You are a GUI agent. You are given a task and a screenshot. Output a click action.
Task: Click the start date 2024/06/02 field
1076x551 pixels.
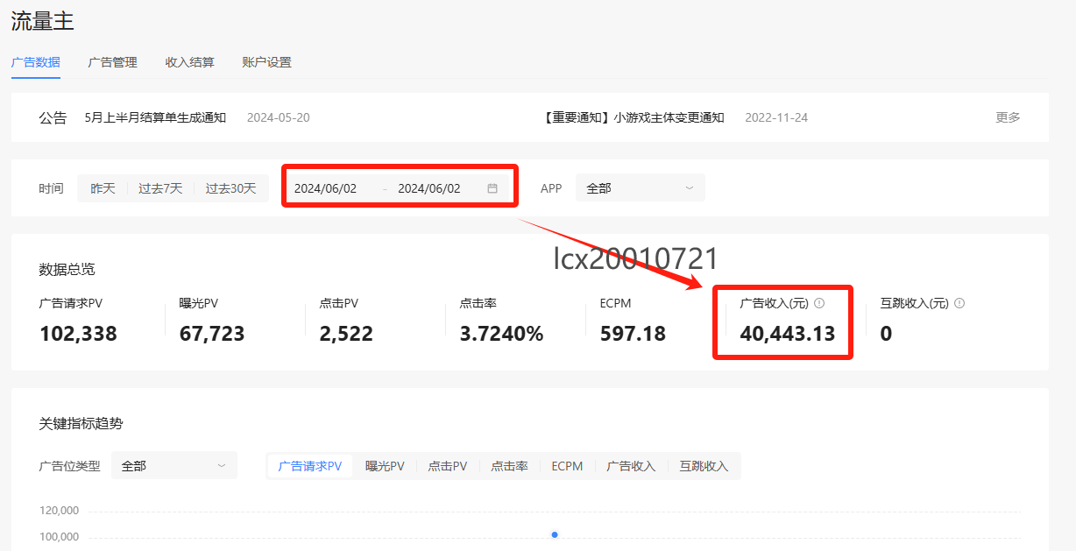tap(326, 188)
